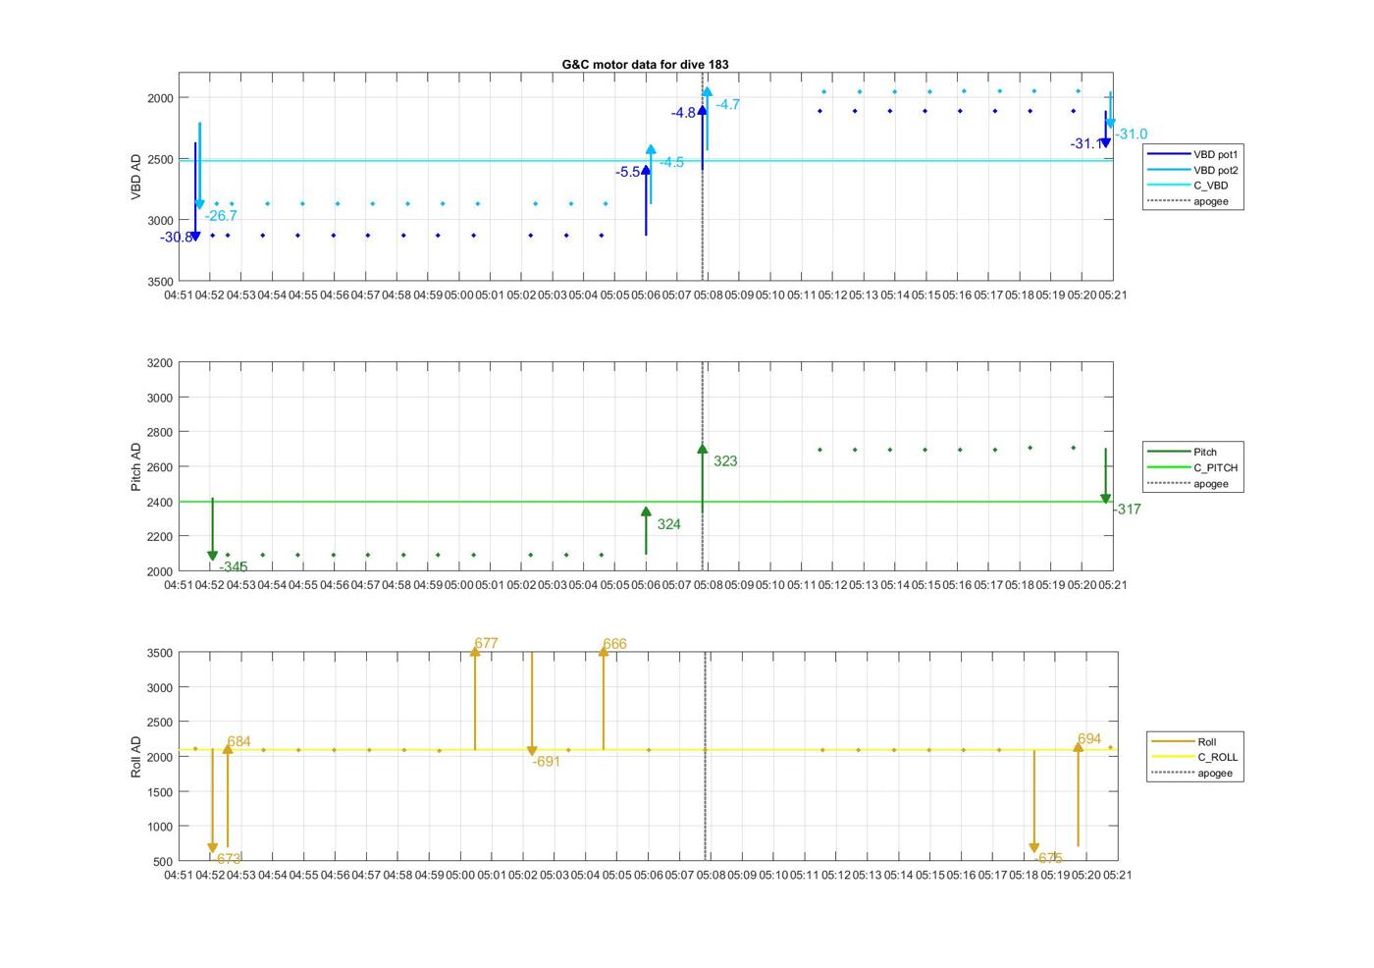Click the "-31.0" data label in the VBD plot
The image size is (1374, 968).
(1132, 134)
